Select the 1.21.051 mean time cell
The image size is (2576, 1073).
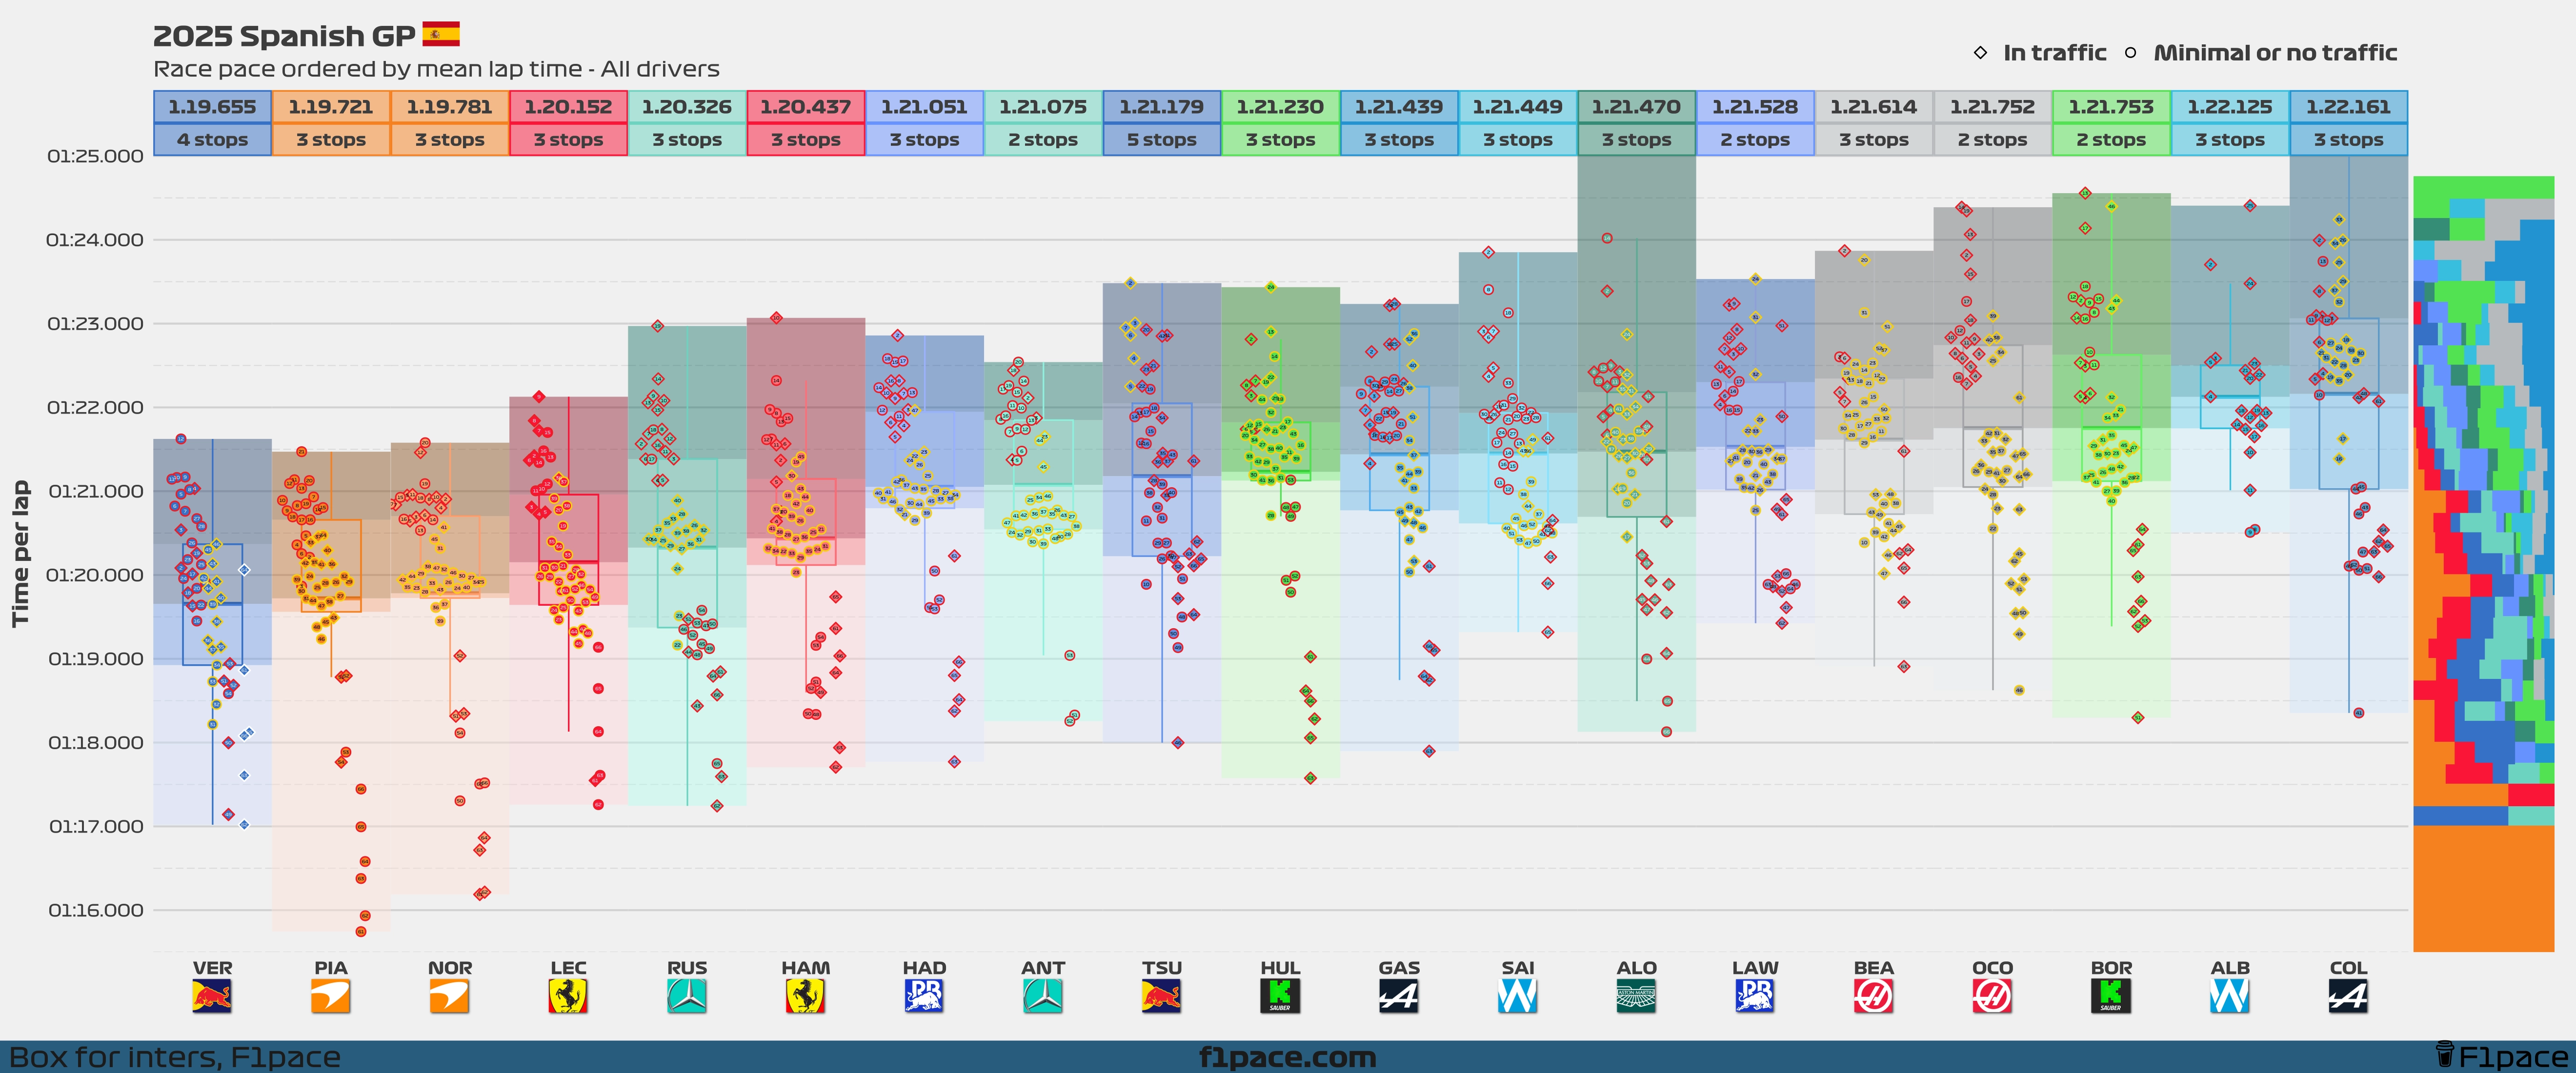924,107
